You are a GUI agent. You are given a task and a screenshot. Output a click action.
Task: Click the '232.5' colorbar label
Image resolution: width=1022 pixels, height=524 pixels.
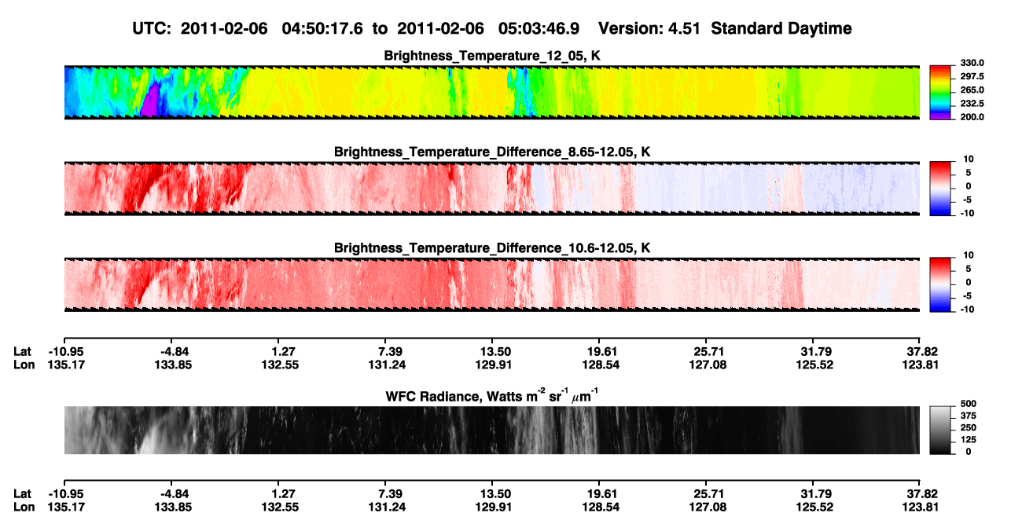(x=971, y=103)
